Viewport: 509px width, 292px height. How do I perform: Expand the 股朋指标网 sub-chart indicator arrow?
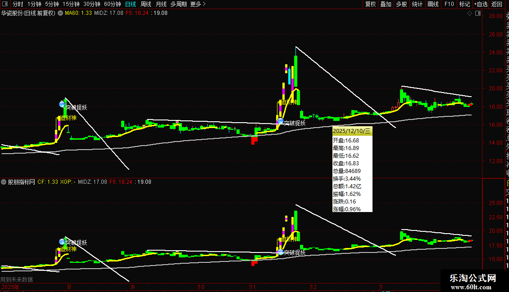tap(4, 182)
